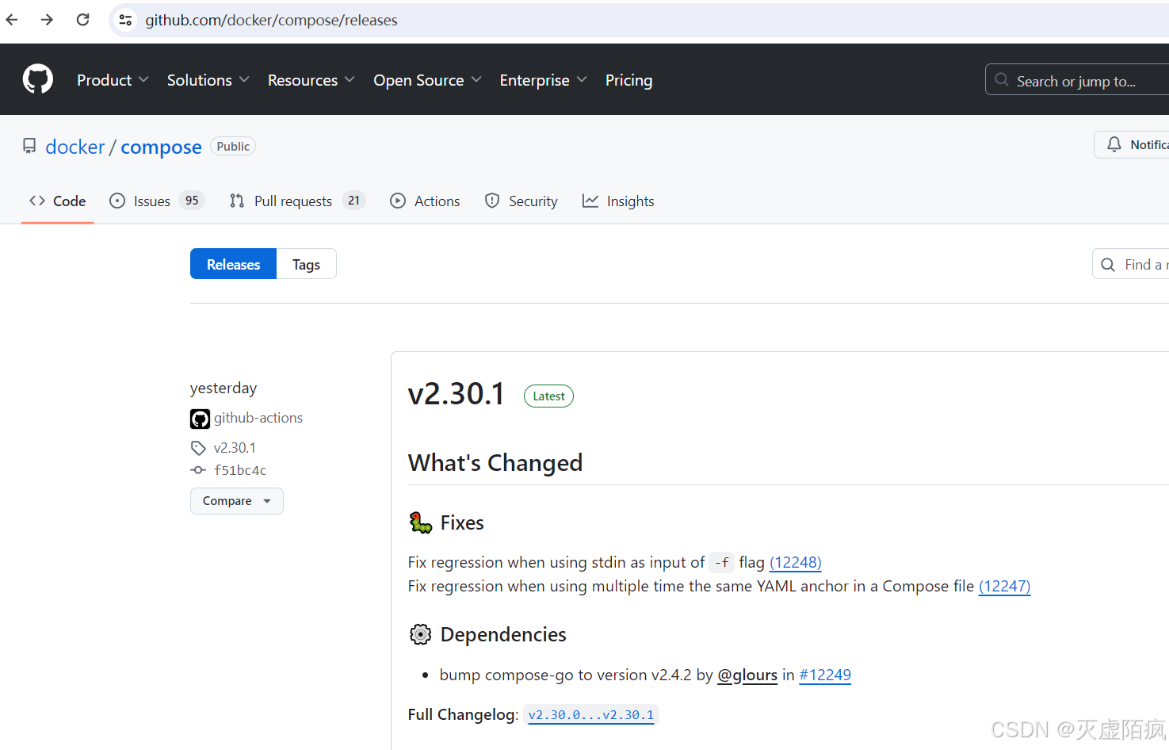Open the Compare dropdown button
This screenshot has height=750, width=1169.
point(236,501)
